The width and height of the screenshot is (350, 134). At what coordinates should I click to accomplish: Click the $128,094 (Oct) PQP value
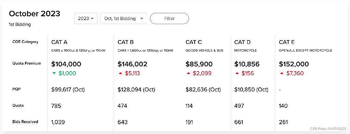[x=136, y=90]
